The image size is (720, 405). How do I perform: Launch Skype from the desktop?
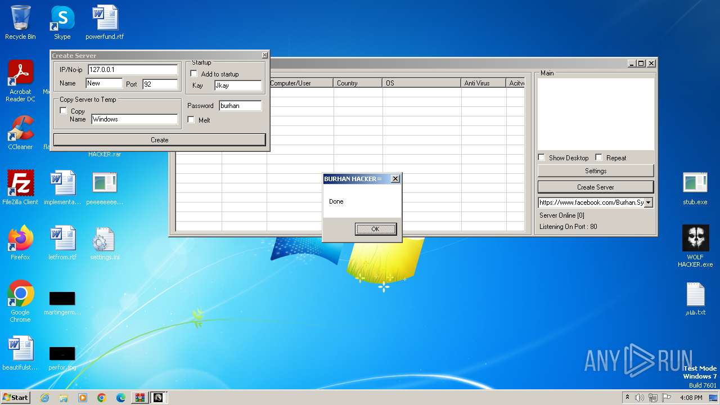click(62, 22)
